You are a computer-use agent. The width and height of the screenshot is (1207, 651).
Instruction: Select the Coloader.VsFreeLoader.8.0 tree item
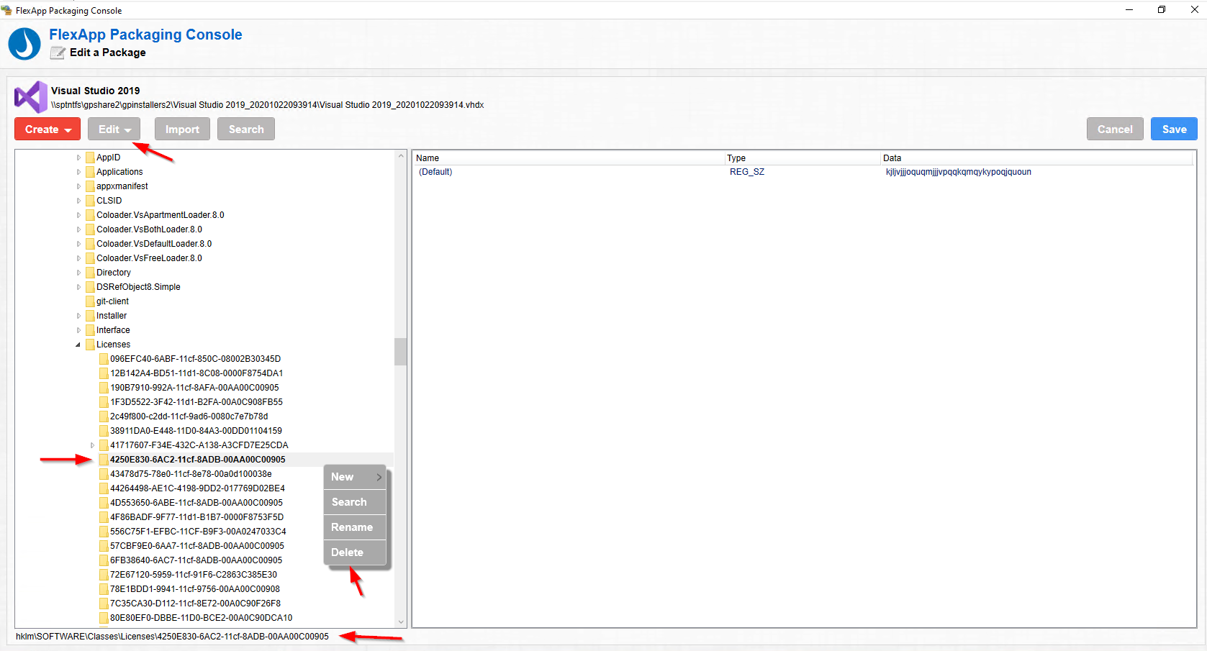(x=149, y=258)
